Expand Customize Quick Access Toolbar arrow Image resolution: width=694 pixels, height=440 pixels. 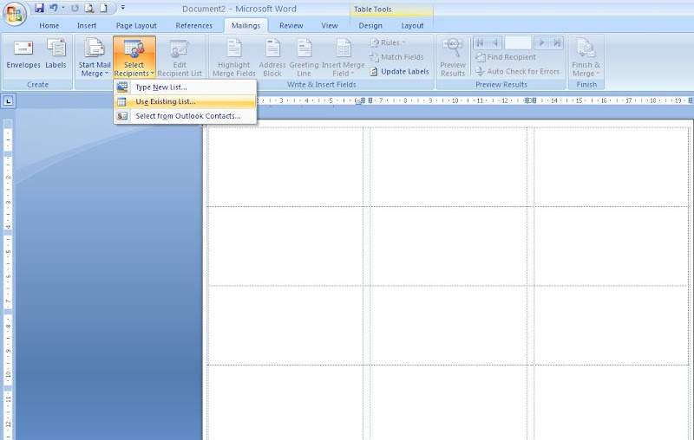click(123, 8)
